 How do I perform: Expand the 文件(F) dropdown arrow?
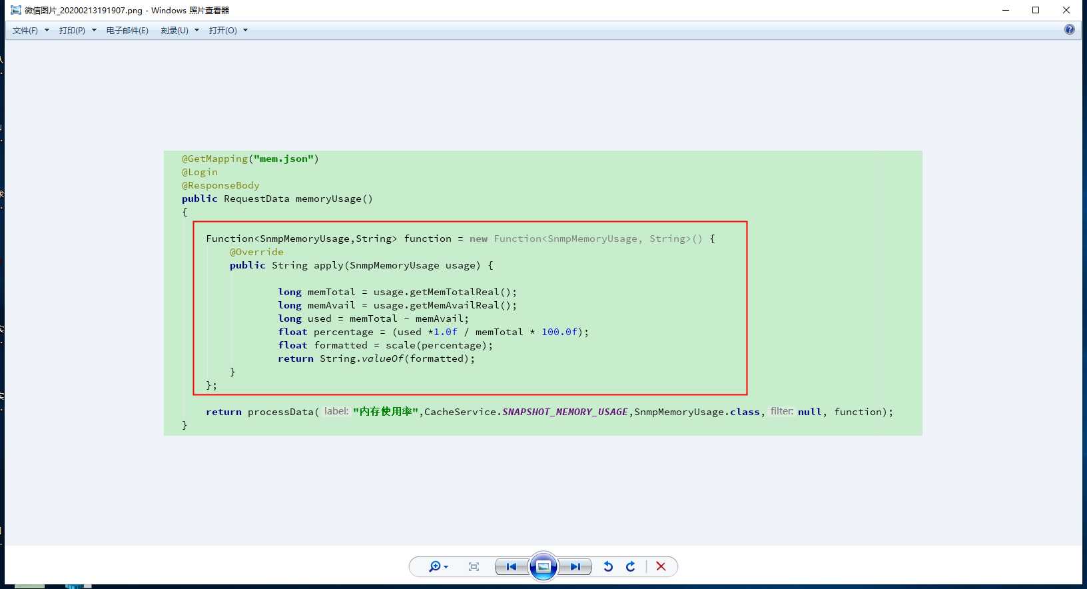[x=47, y=31]
